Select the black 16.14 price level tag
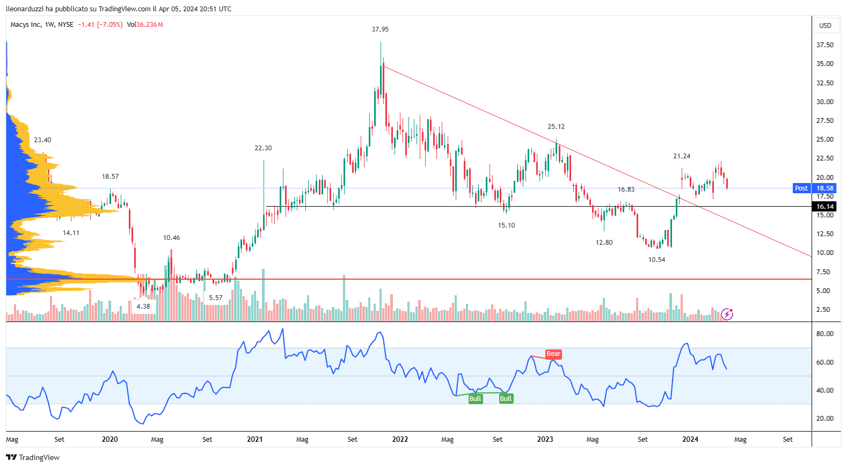This screenshot has height=467, width=847. (x=825, y=206)
